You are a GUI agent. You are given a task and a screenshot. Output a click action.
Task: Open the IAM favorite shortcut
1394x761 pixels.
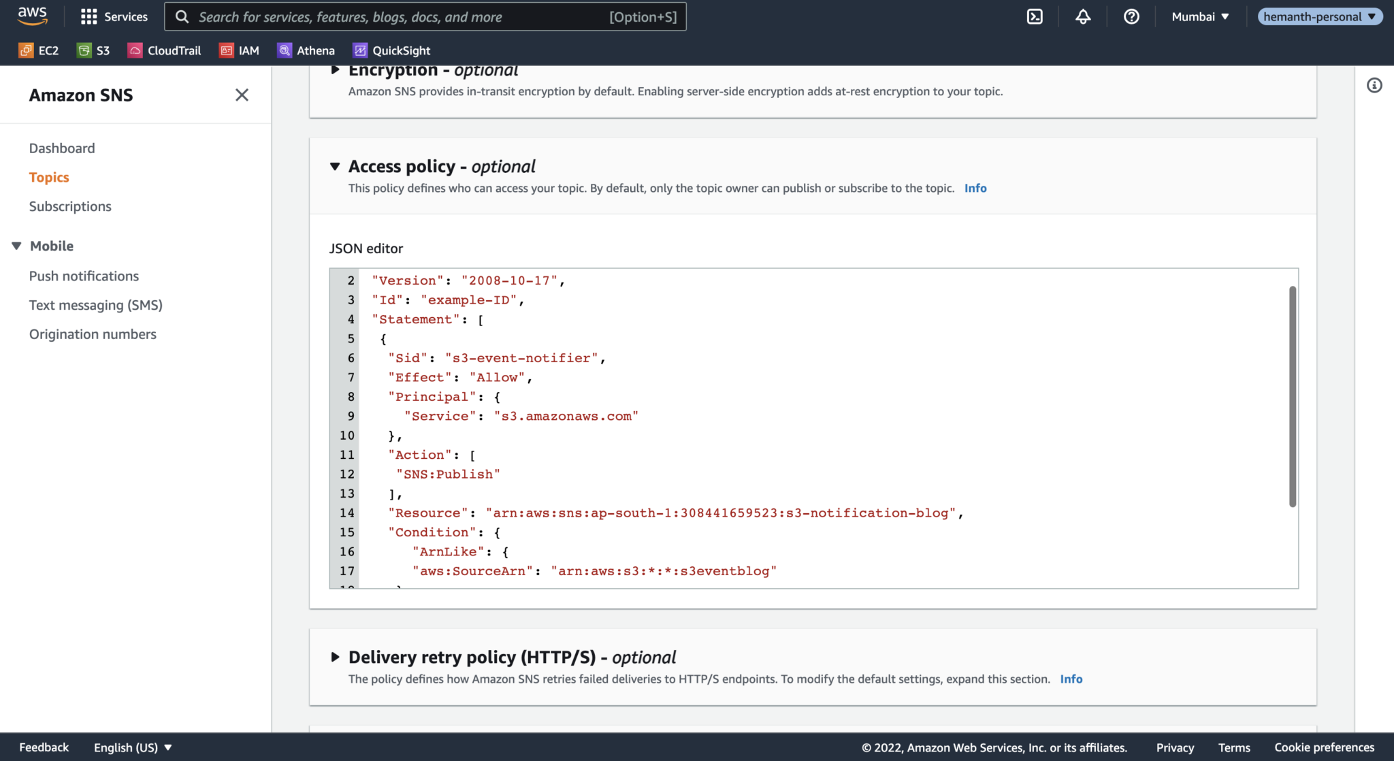pyautogui.click(x=239, y=50)
